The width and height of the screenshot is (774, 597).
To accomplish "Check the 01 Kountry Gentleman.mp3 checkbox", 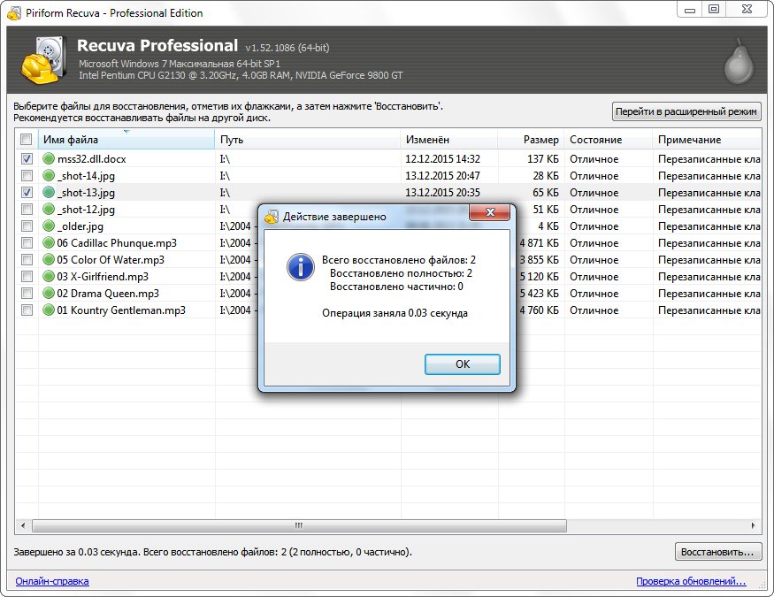I will pos(27,310).
